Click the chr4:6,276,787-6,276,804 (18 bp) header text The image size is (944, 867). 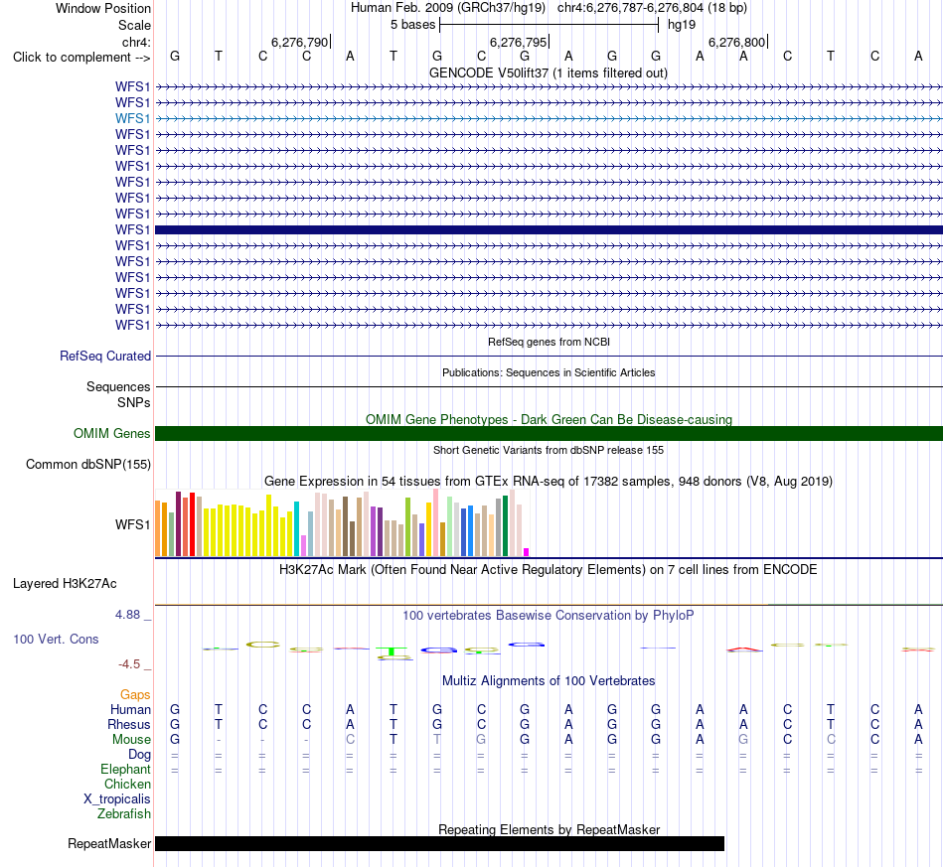(652, 8)
